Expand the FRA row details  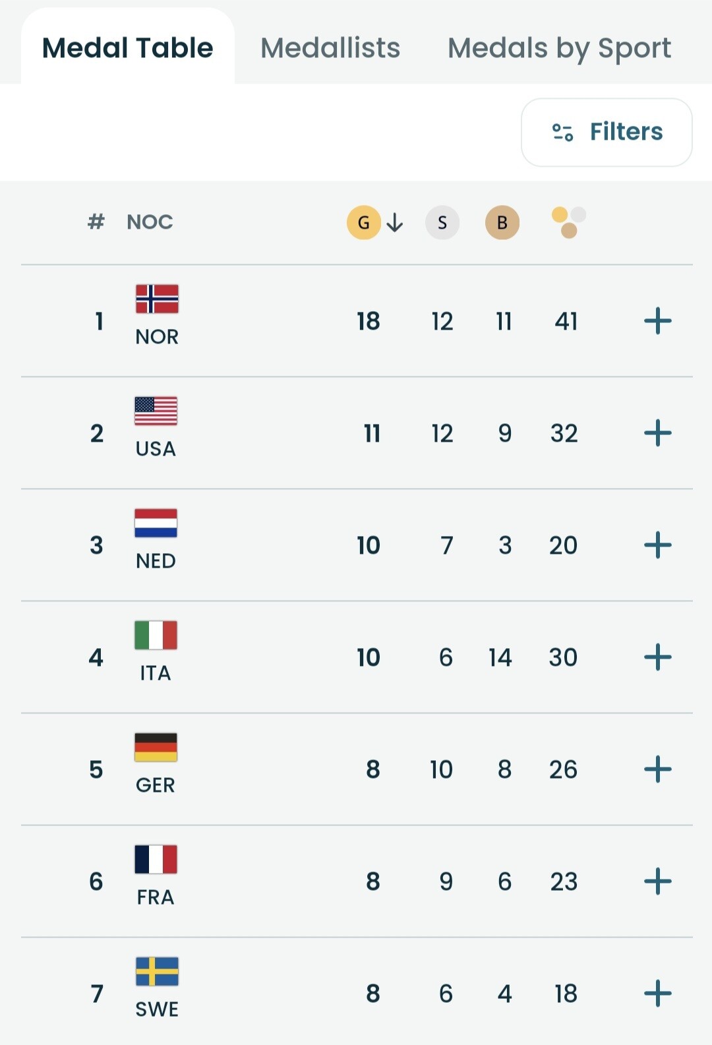tap(657, 881)
